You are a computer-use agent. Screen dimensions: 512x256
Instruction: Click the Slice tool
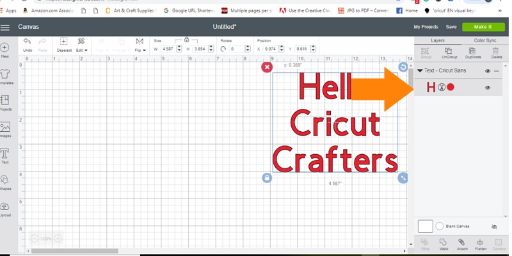(x=425, y=244)
